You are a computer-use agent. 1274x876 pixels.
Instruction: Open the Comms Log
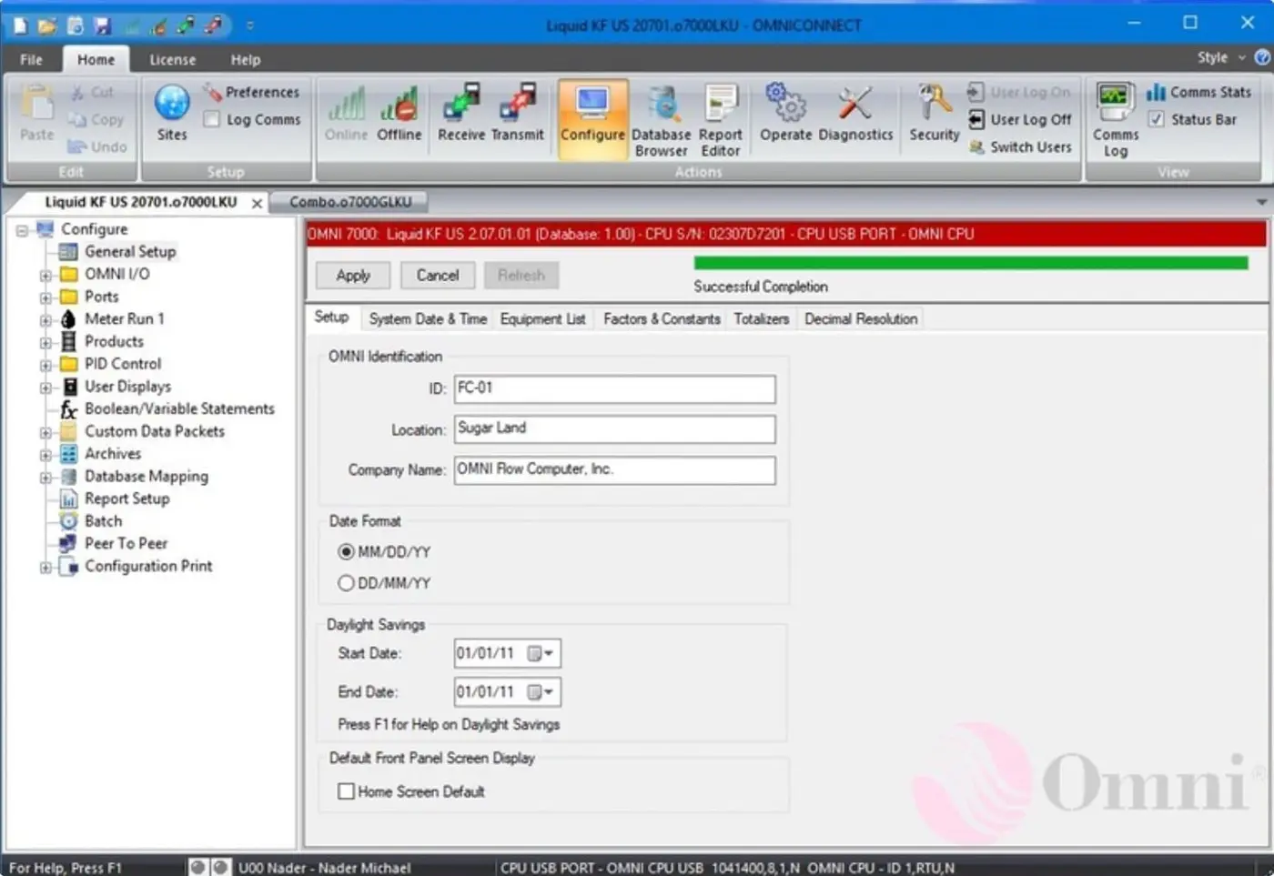click(1116, 119)
